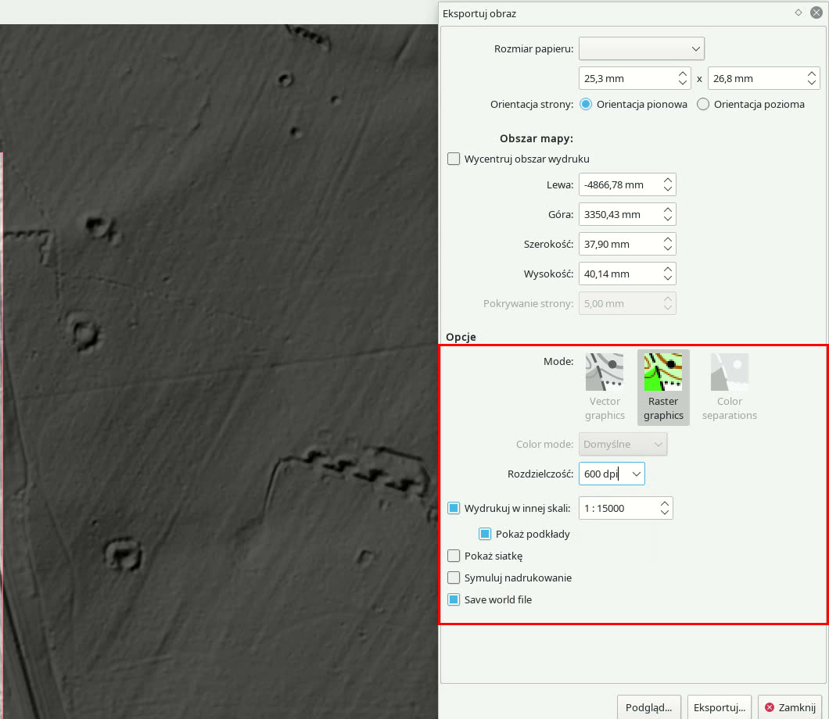
Task: Increase paper height 26,8 mm stepper
Action: [x=812, y=74]
